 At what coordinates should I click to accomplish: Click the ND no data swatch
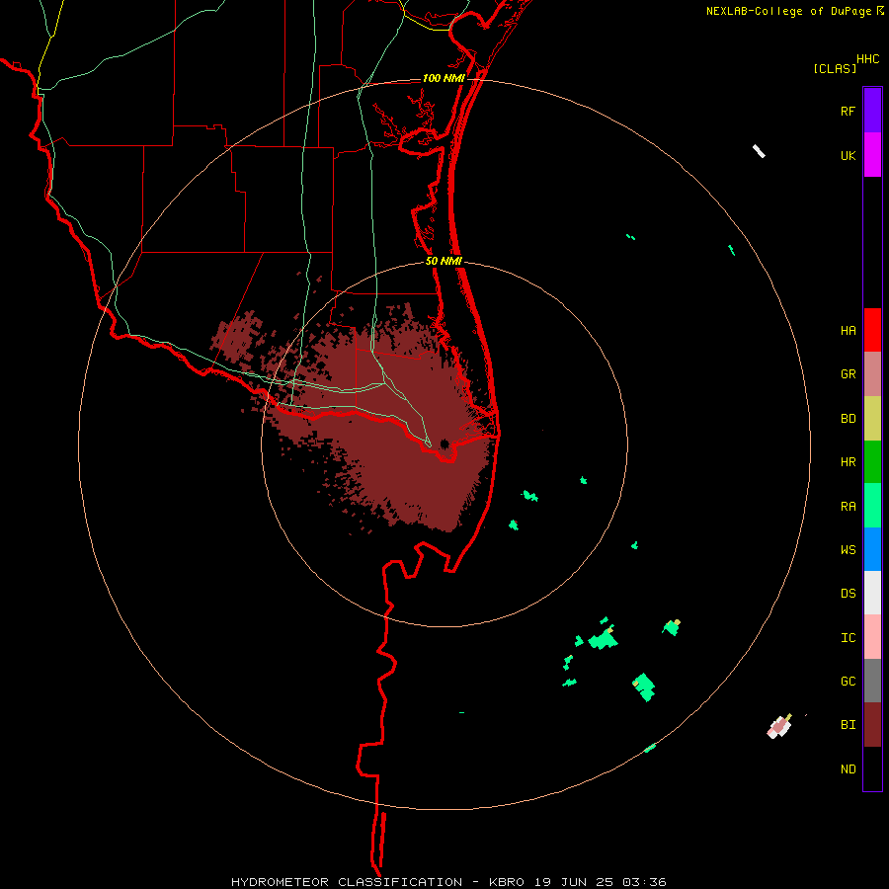coord(872,768)
